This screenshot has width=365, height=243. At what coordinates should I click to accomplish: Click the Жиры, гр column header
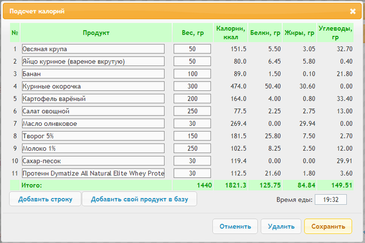click(299, 33)
